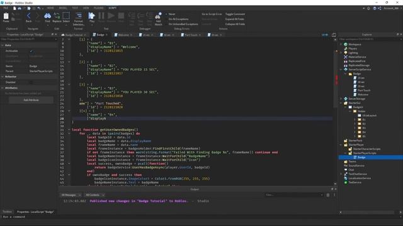The height and width of the screenshot is (226, 403).
Task: Click the Workspace globe icon in Explorer
Action: [x=346, y=45]
